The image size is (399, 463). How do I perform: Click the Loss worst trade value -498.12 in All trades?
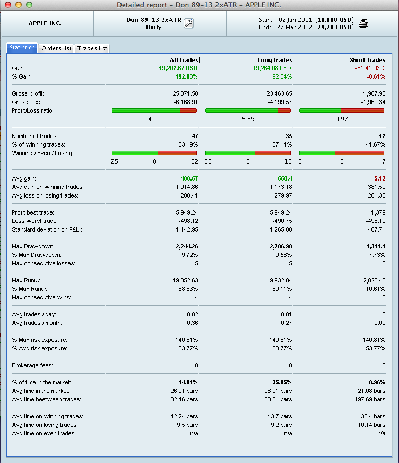(x=188, y=221)
